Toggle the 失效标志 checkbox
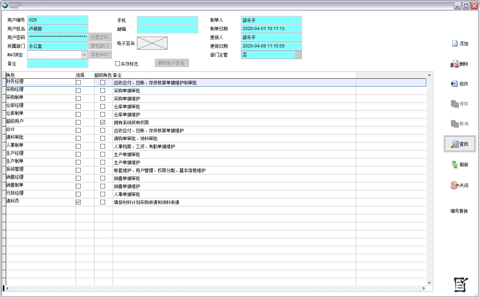This screenshot has width=480, height=298. click(x=117, y=64)
